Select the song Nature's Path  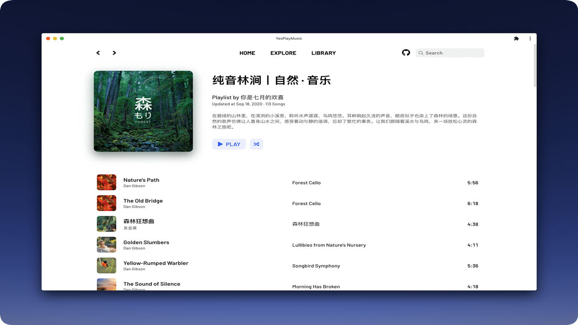141,180
